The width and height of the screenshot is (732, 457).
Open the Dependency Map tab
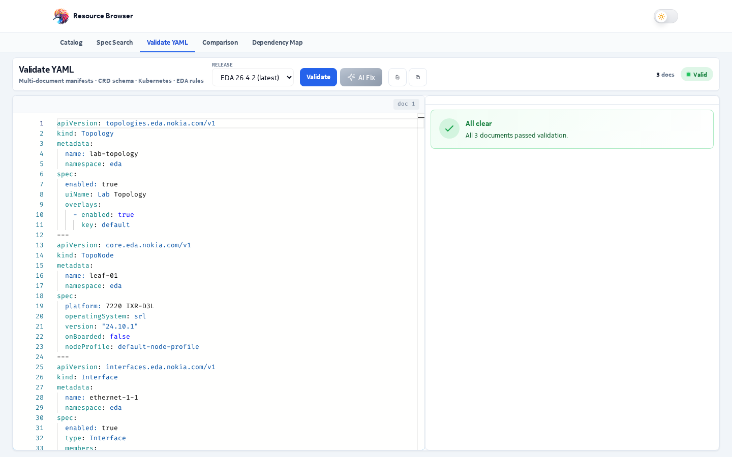(277, 43)
